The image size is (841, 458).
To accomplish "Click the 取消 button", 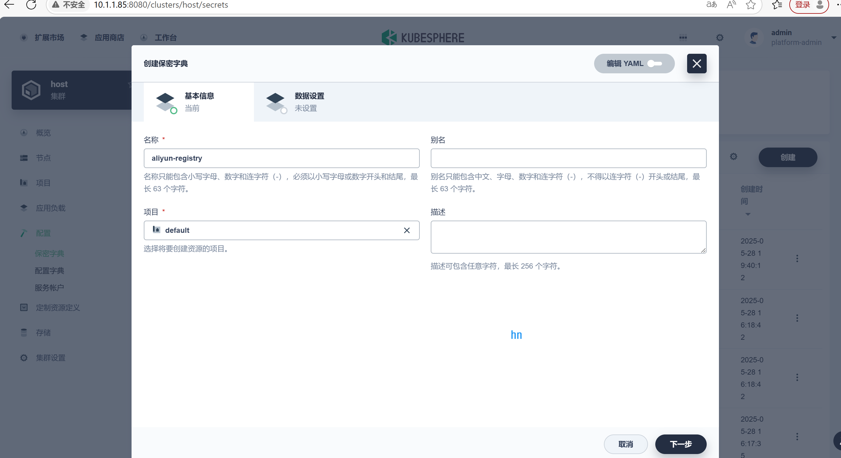I will click(x=625, y=444).
